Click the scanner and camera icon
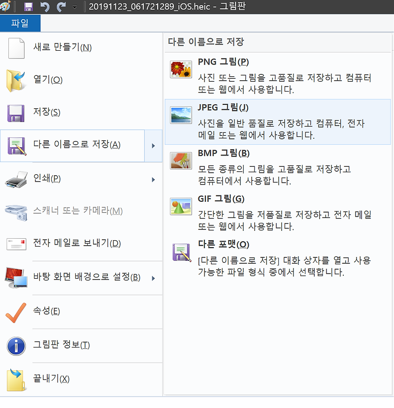Image resolution: width=394 pixels, height=408 pixels. pos(16,213)
